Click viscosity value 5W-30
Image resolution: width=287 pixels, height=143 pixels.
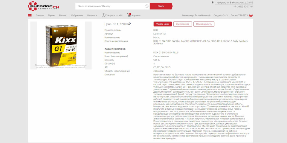coord(157,60)
